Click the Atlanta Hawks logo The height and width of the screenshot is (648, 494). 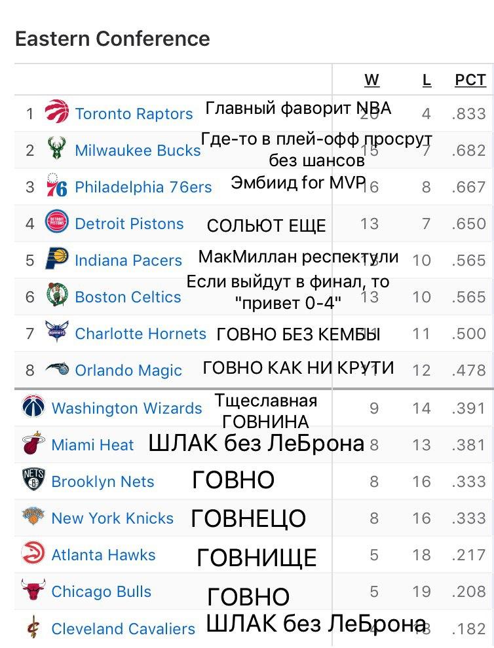(33, 552)
